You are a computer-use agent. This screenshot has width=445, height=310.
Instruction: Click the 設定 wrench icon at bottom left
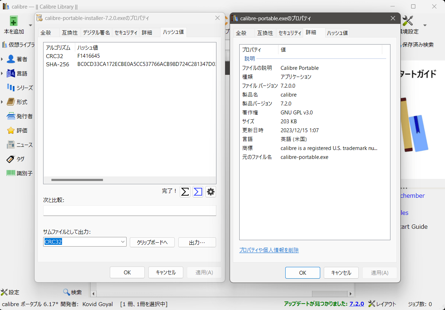[x=4, y=292]
